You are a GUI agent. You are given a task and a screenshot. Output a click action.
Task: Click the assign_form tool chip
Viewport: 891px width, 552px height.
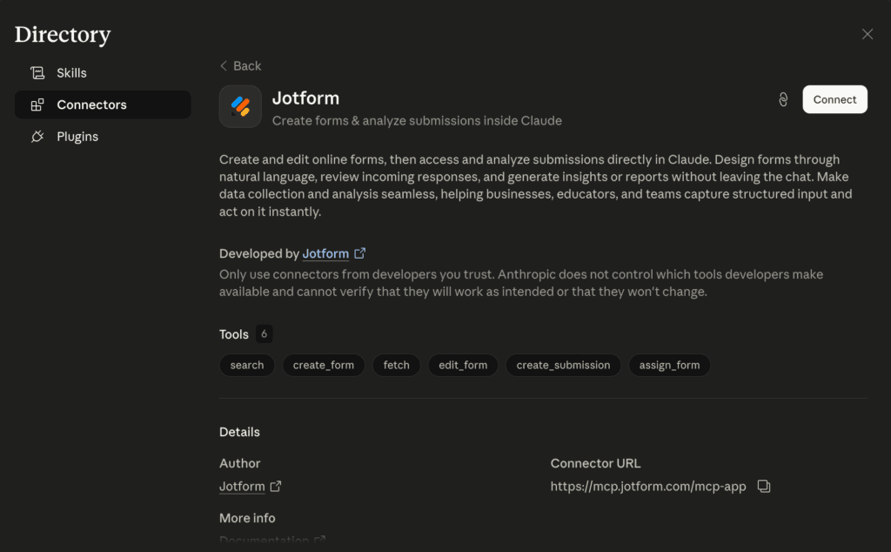[x=669, y=365]
